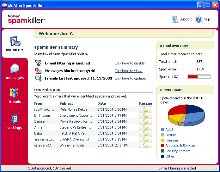Click 'Friends List last updated: 11/13/2003' text
220x172 pixels.
coord(78,78)
